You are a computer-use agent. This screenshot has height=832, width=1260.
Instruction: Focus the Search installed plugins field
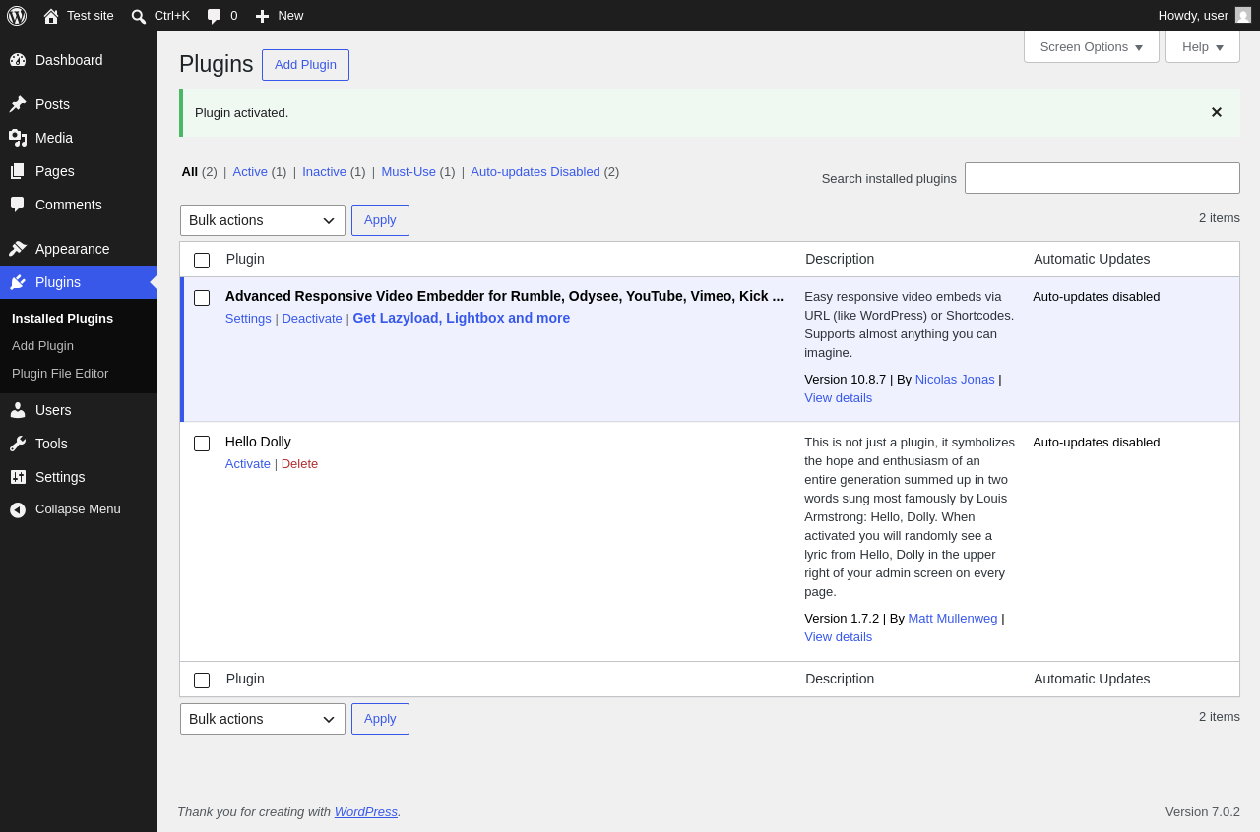coord(1102,178)
